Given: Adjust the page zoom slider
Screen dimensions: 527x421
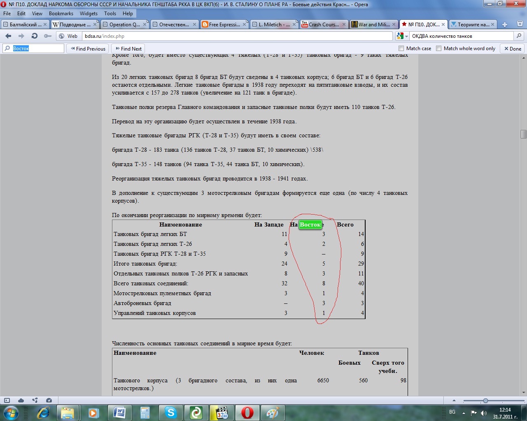Looking at the screenshot, I should tap(486, 400).
